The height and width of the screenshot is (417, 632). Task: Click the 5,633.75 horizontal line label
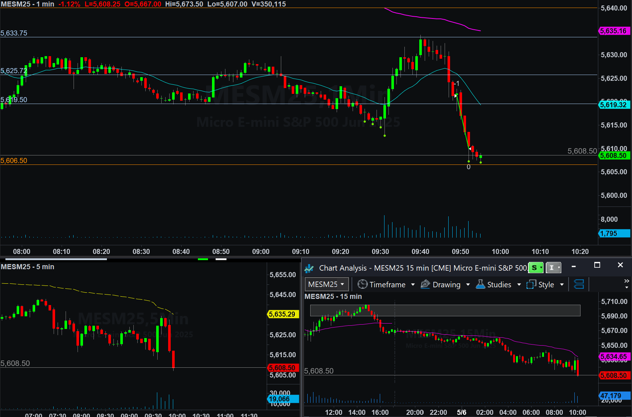tap(14, 33)
